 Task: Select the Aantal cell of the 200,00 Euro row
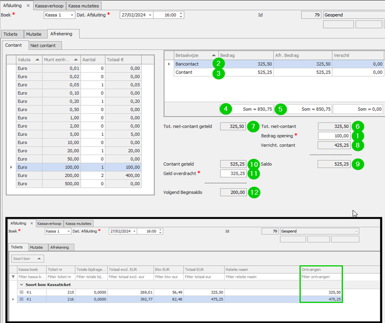coord(93,175)
